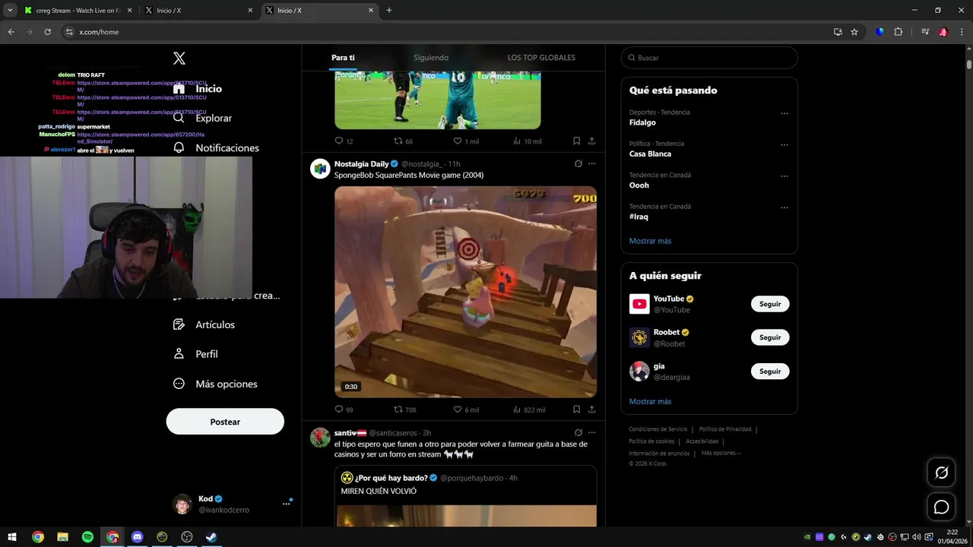Switch to LOS TOP GLOBALES tab
Screen dimensions: 973x547
[x=541, y=58]
